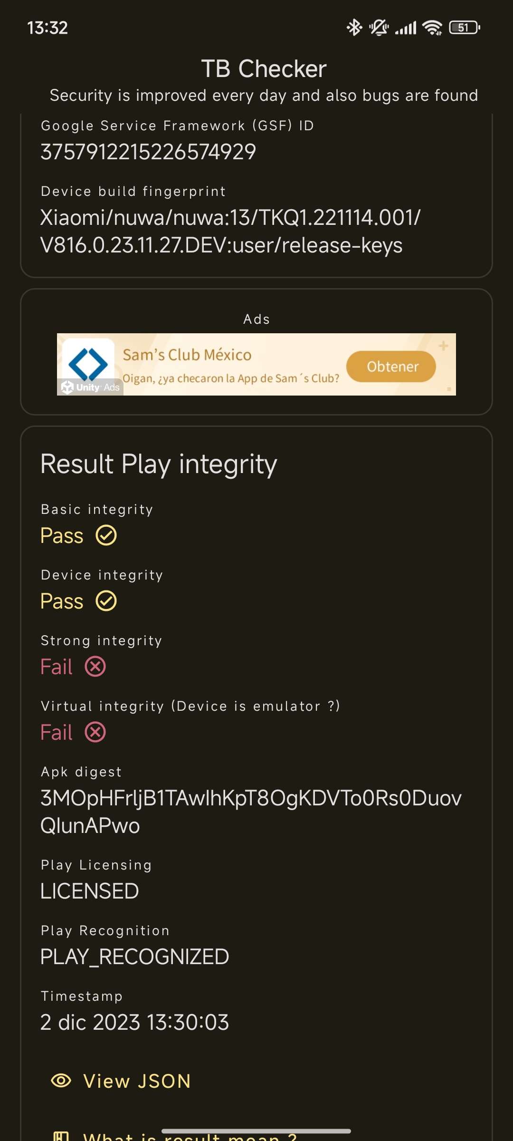Image resolution: width=513 pixels, height=1141 pixels.
Task: Click the eye icon beside View JSON
Action: [x=61, y=1081]
